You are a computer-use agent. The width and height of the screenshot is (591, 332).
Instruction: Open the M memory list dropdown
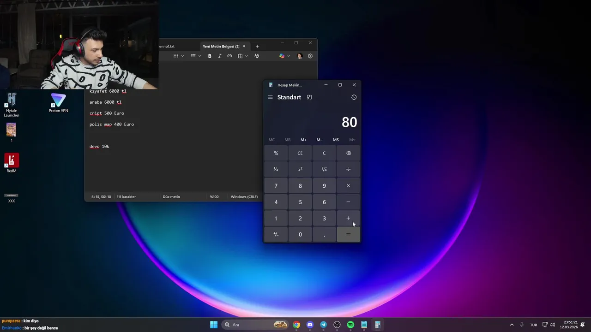click(x=352, y=140)
